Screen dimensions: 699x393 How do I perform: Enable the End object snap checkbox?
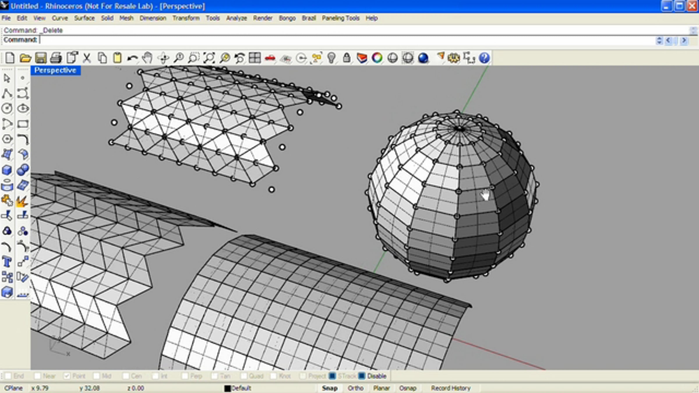pyautogui.click(x=8, y=376)
